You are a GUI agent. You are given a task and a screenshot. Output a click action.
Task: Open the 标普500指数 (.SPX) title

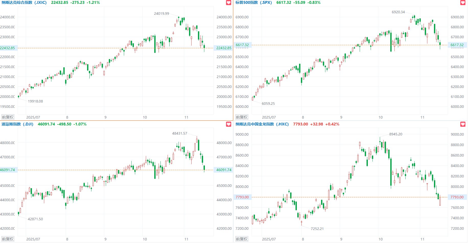point(253,3)
